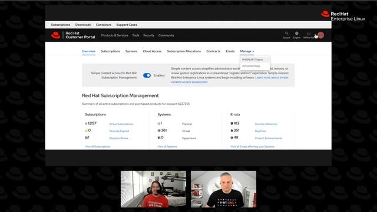Click the bug icon beside 351 fixes

pyautogui.click(x=232, y=131)
